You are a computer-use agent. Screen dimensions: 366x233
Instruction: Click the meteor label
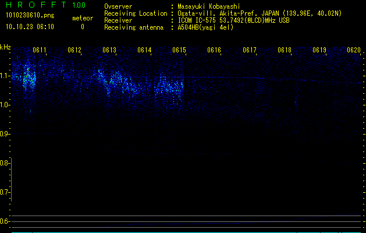[x=83, y=18]
